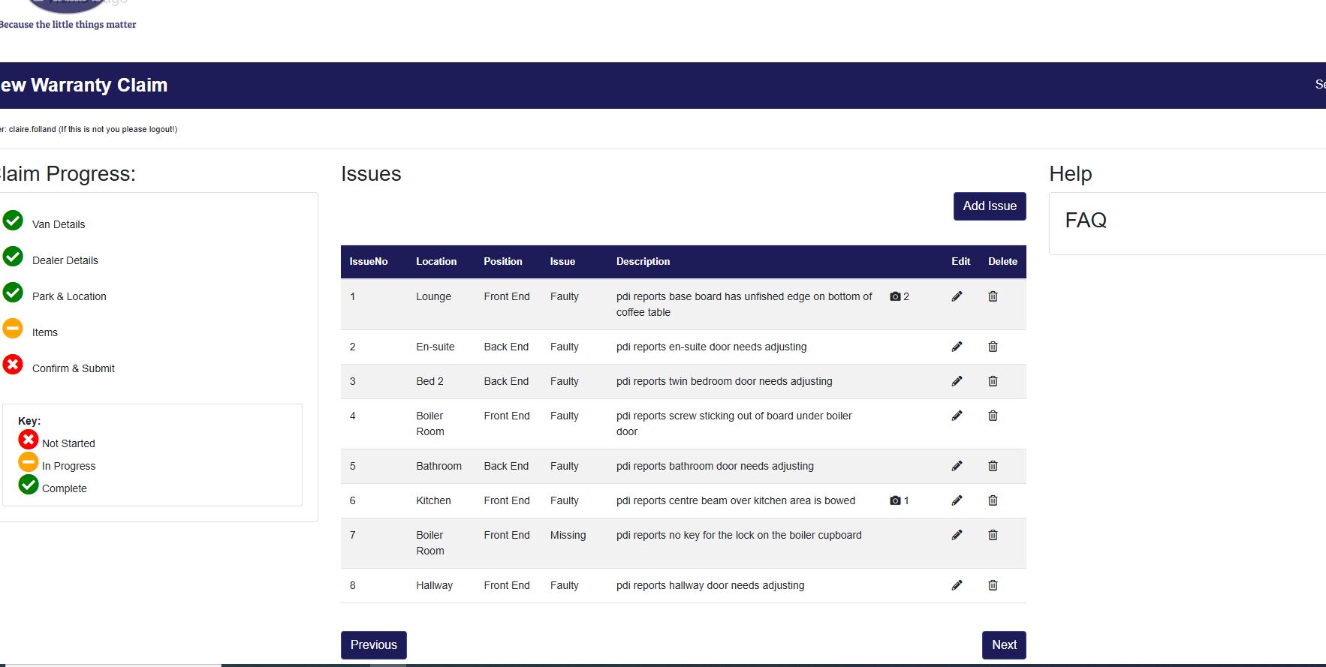
Task: Jump to Confirm & Submit step
Action: tap(73, 368)
